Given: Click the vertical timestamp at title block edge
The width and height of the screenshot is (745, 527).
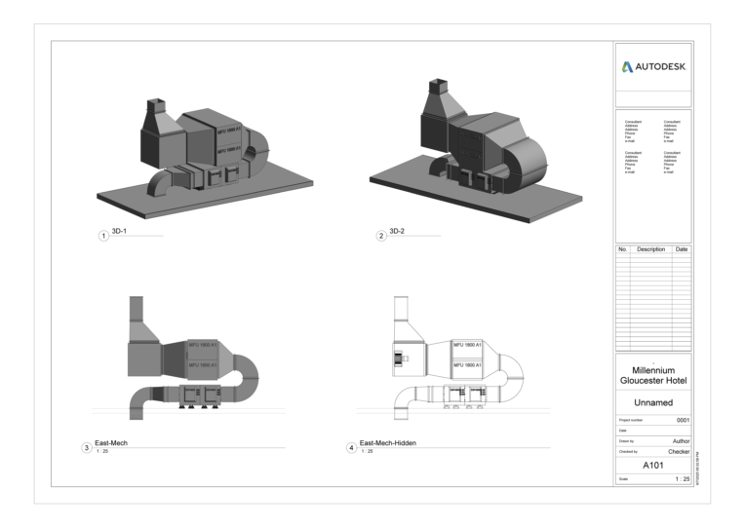Looking at the screenshot, I should tap(697, 469).
